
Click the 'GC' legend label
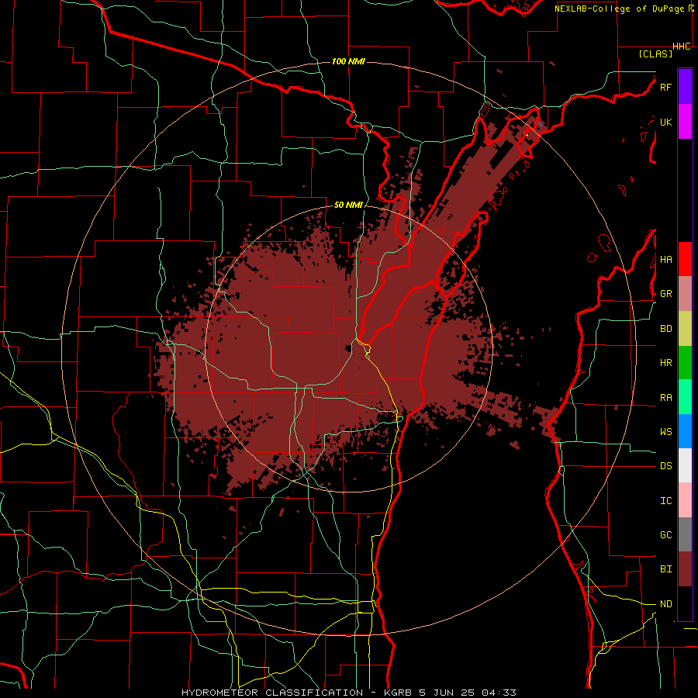(665, 535)
